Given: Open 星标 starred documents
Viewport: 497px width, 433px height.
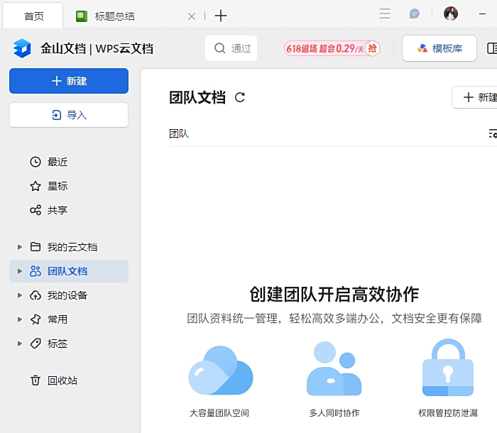Looking at the screenshot, I should coord(58,186).
